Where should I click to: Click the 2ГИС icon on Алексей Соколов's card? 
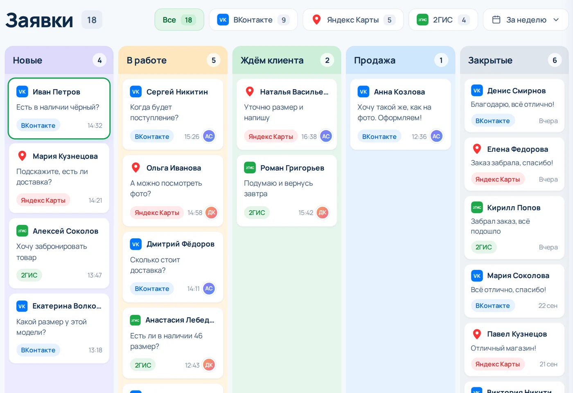pyautogui.click(x=22, y=231)
